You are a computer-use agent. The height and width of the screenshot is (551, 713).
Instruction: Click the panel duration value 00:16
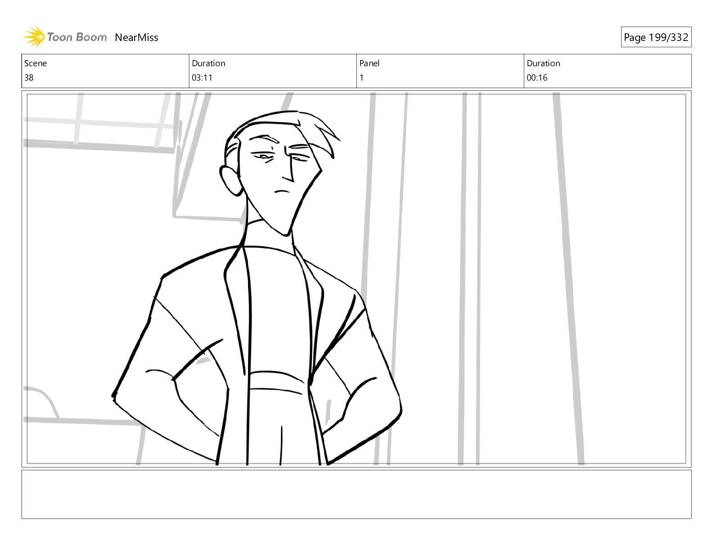[537, 77]
